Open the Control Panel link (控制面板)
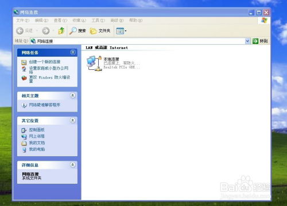Screen dimensions: 287x206 coord(37,130)
